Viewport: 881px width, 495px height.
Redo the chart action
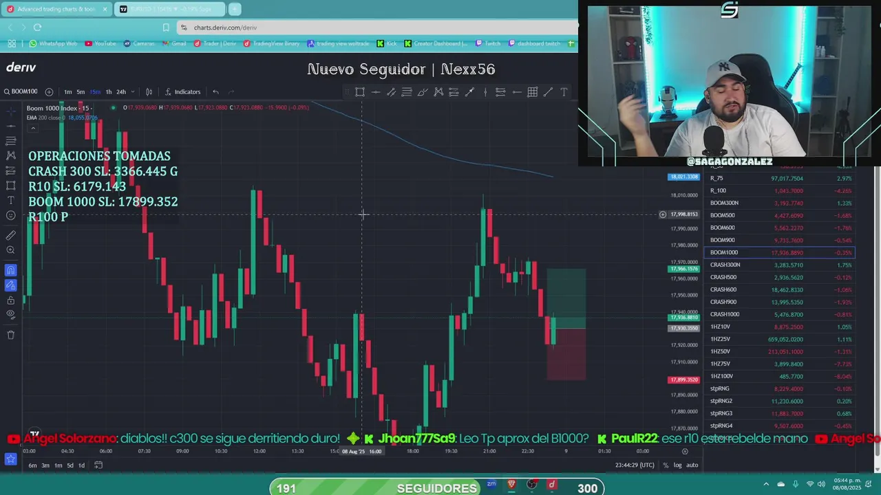click(x=231, y=92)
